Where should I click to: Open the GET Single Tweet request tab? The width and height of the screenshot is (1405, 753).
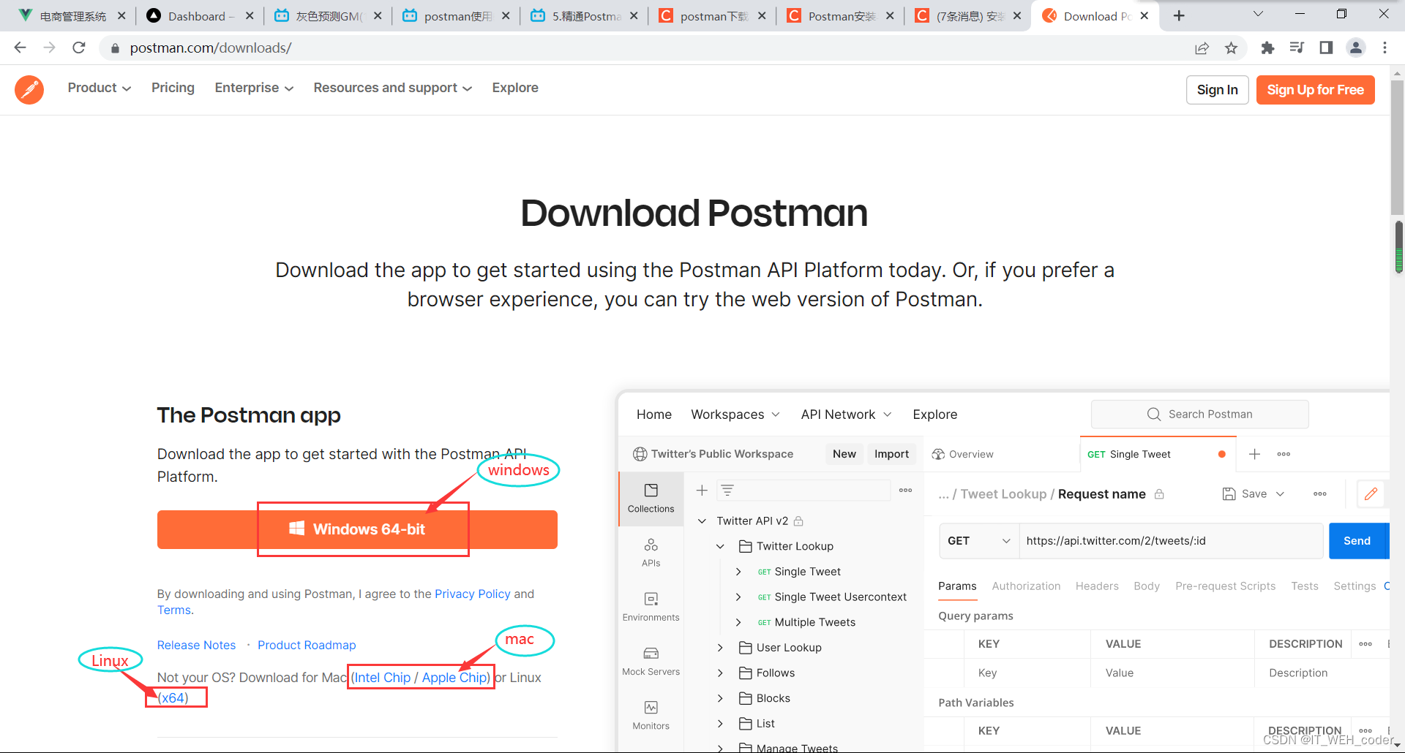1158,454
